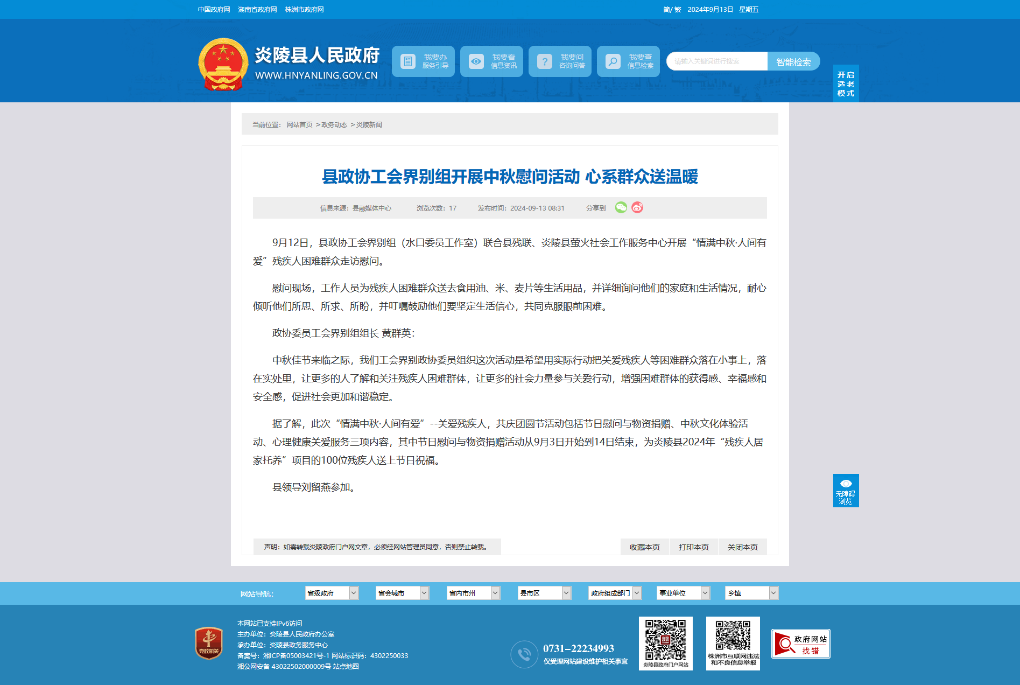
Task: Click the 我要查 信息检索 magnifier icon
Action: click(x=613, y=61)
